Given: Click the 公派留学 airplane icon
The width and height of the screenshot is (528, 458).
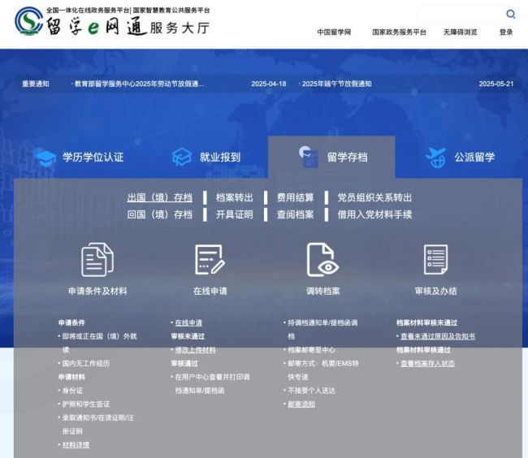Looking at the screenshot, I should [435, 157].
